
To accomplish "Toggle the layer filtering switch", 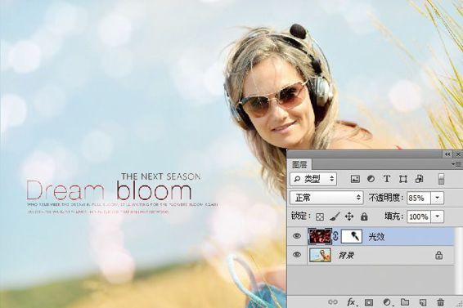I will 441,179.
